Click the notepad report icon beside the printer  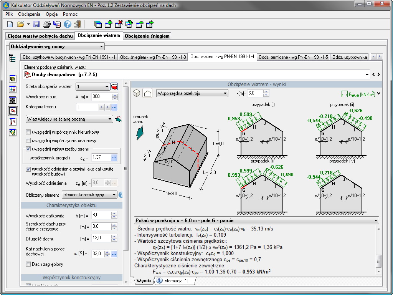(57, 24)
